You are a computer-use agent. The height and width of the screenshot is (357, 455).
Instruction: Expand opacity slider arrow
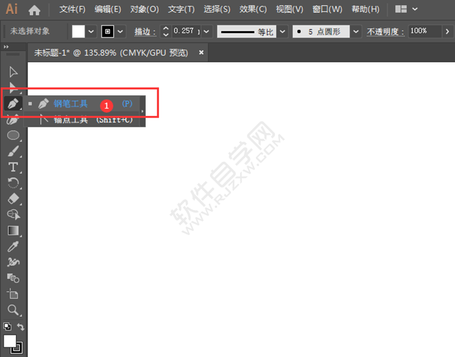[447, 31]
